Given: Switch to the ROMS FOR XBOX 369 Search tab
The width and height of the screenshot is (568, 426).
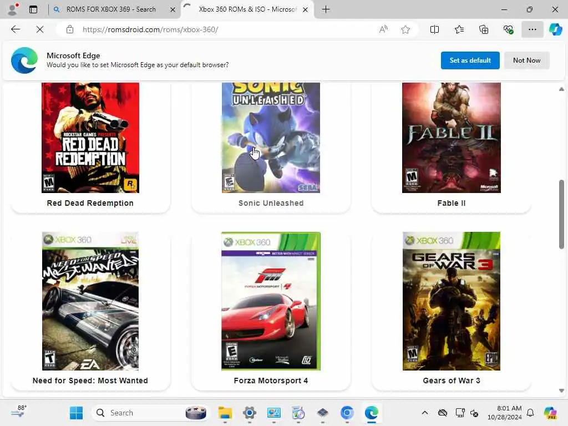Looking at the screenshot, I should [x=110, y=9].
